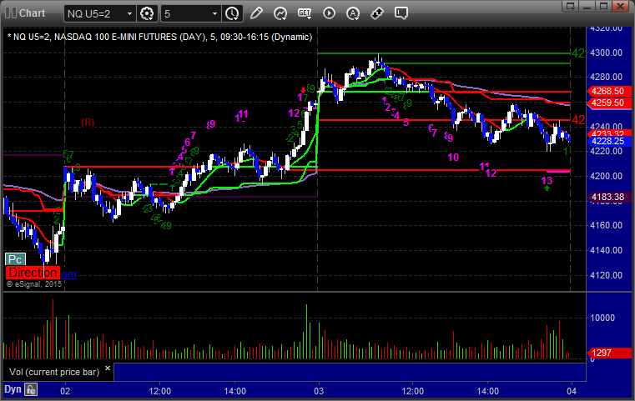Open the blue om link
The width and height of the screenshot is (635, 401).
pos(68,274)
